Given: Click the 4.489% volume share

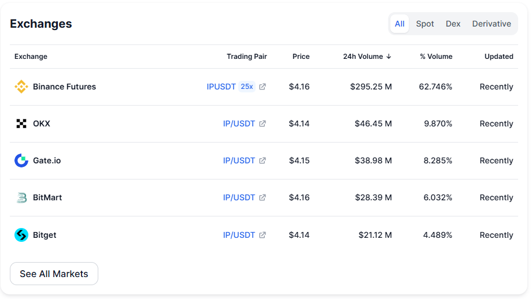Looking at the screenshot, I should tap(438, 235).
